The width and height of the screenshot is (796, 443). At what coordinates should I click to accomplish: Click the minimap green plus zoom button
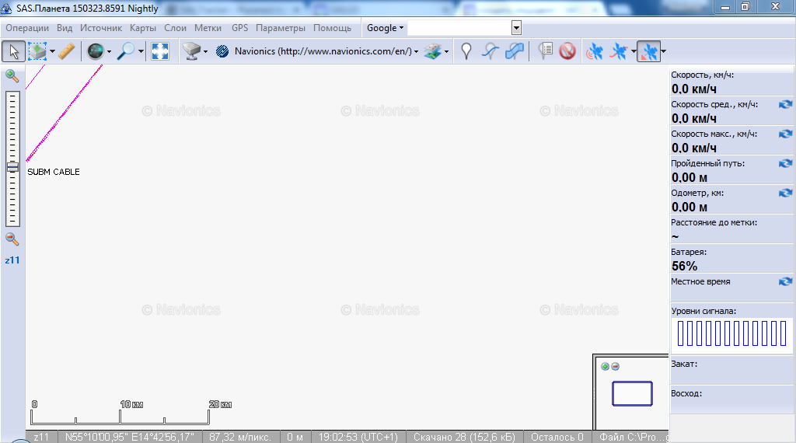605,367
